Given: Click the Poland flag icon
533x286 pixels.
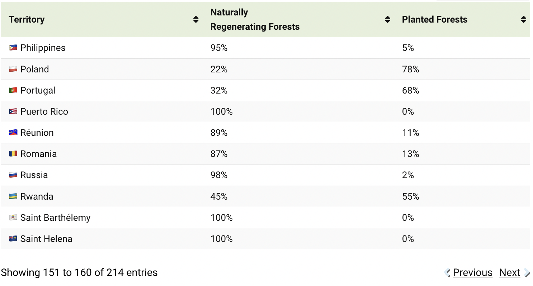Looking at the screenshot, I should (x=13, y=69).
